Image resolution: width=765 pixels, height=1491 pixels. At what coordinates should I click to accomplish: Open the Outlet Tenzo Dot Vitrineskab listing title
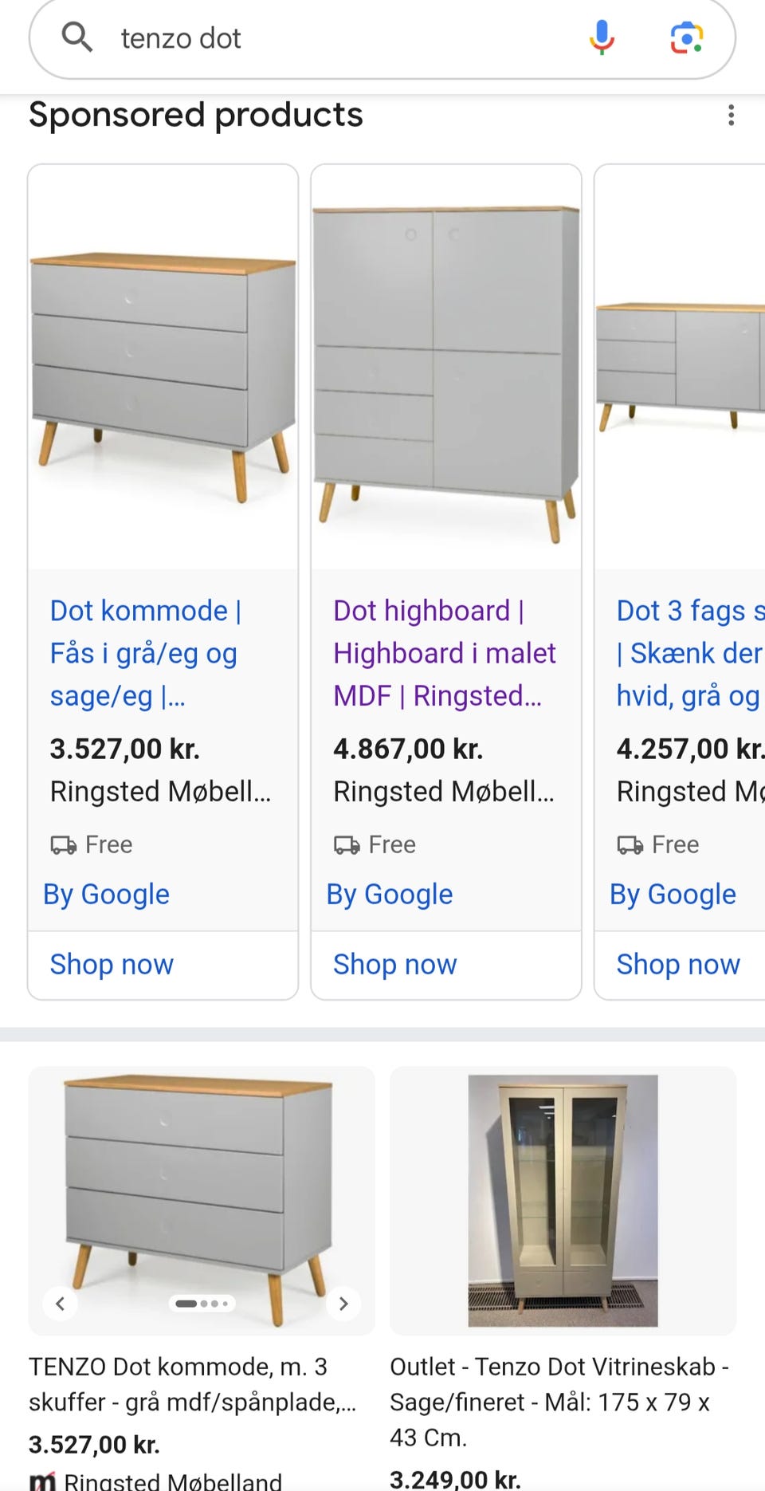pos(558,1402)
